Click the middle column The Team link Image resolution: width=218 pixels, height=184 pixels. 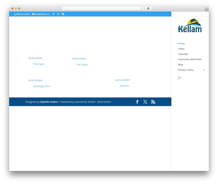[x=82, y=65]
